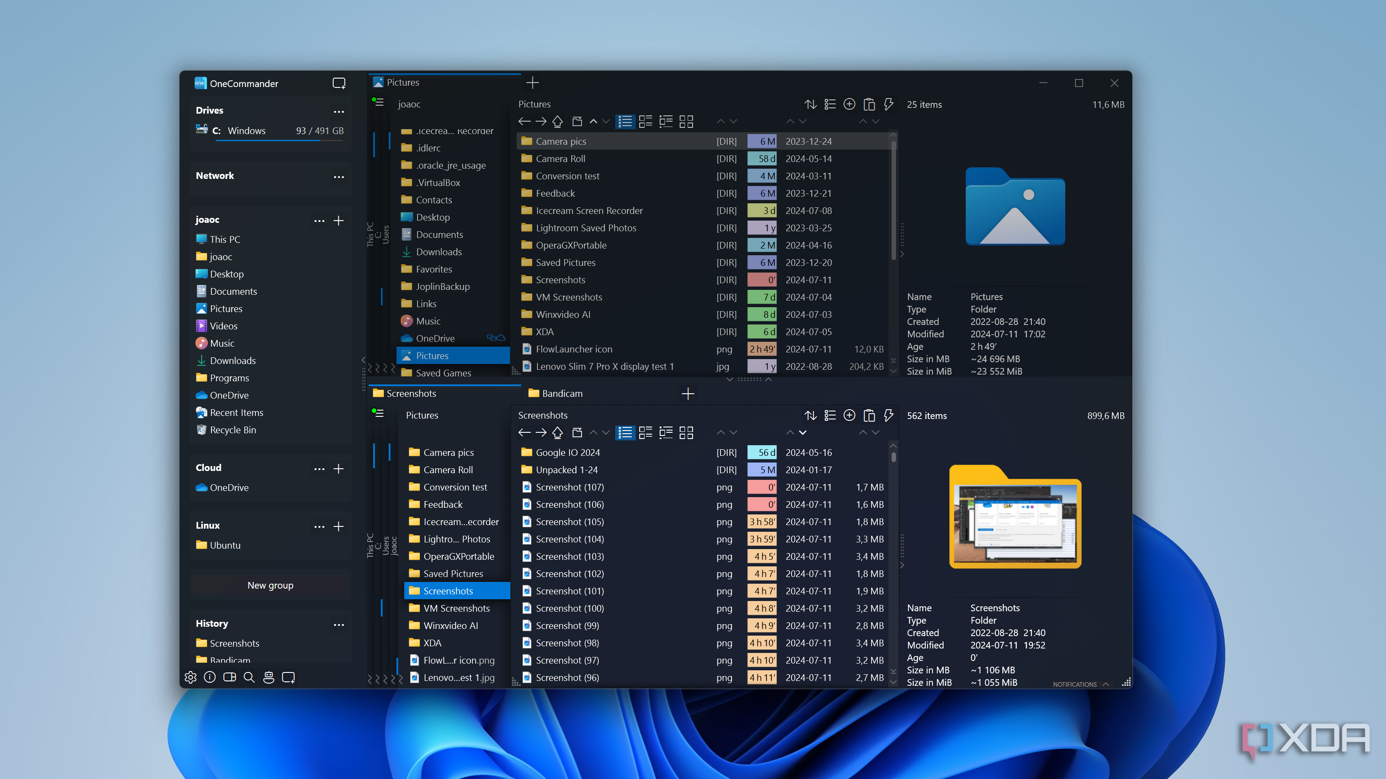Add a new favorite to the Linux group
The width and height of the screenshot is (1386, 779).
tap(339, 527)
